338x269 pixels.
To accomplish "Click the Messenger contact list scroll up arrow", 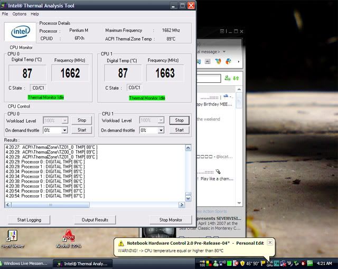I will tap(239, 89).
